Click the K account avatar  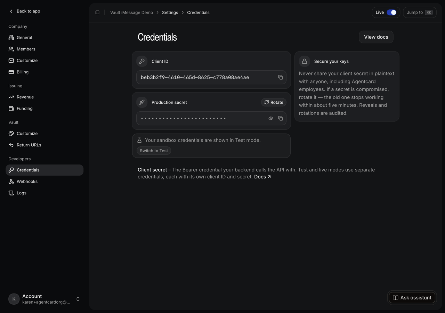[14, 299]
